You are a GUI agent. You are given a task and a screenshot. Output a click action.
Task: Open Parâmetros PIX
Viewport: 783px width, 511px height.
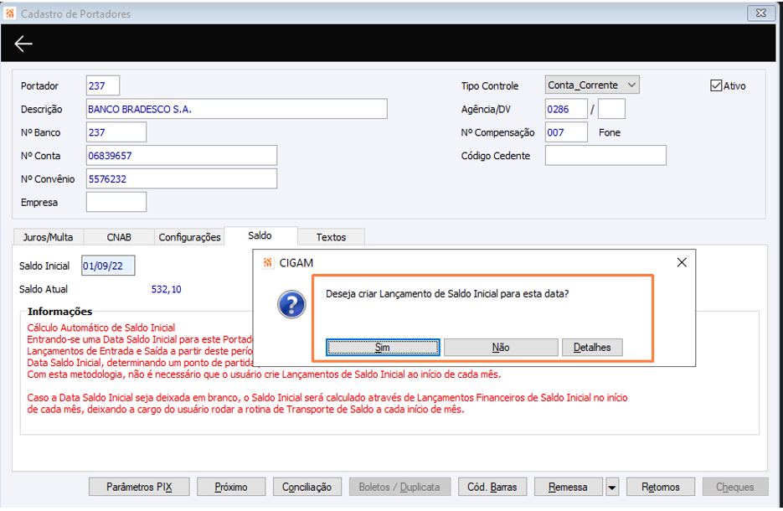139,487
